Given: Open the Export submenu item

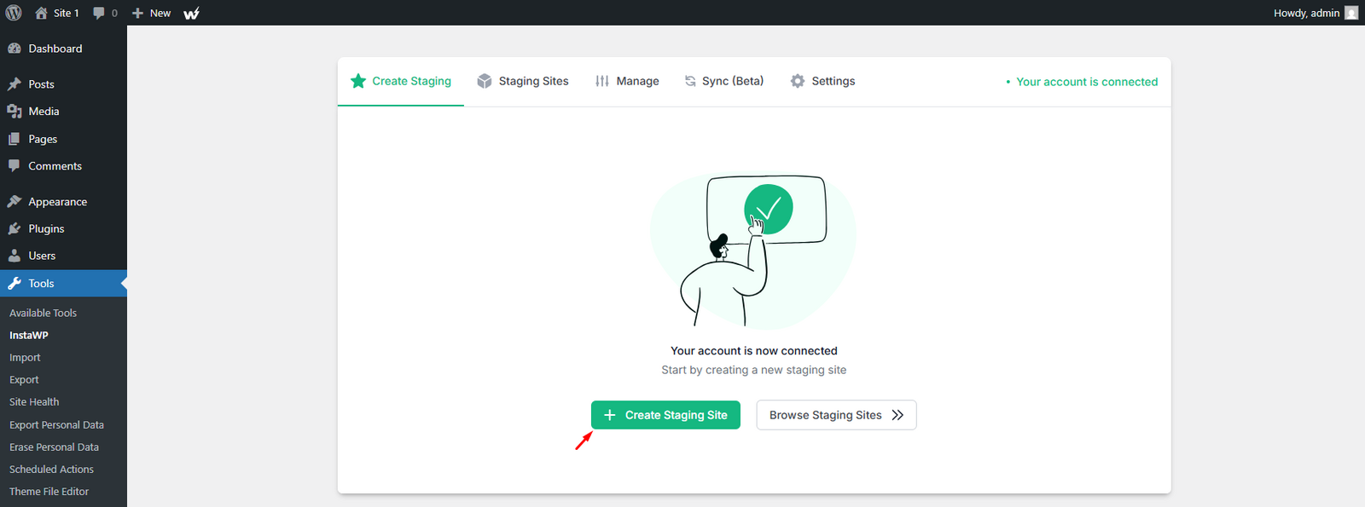Looking at the screenshot, I should click(x=24, y=380).
